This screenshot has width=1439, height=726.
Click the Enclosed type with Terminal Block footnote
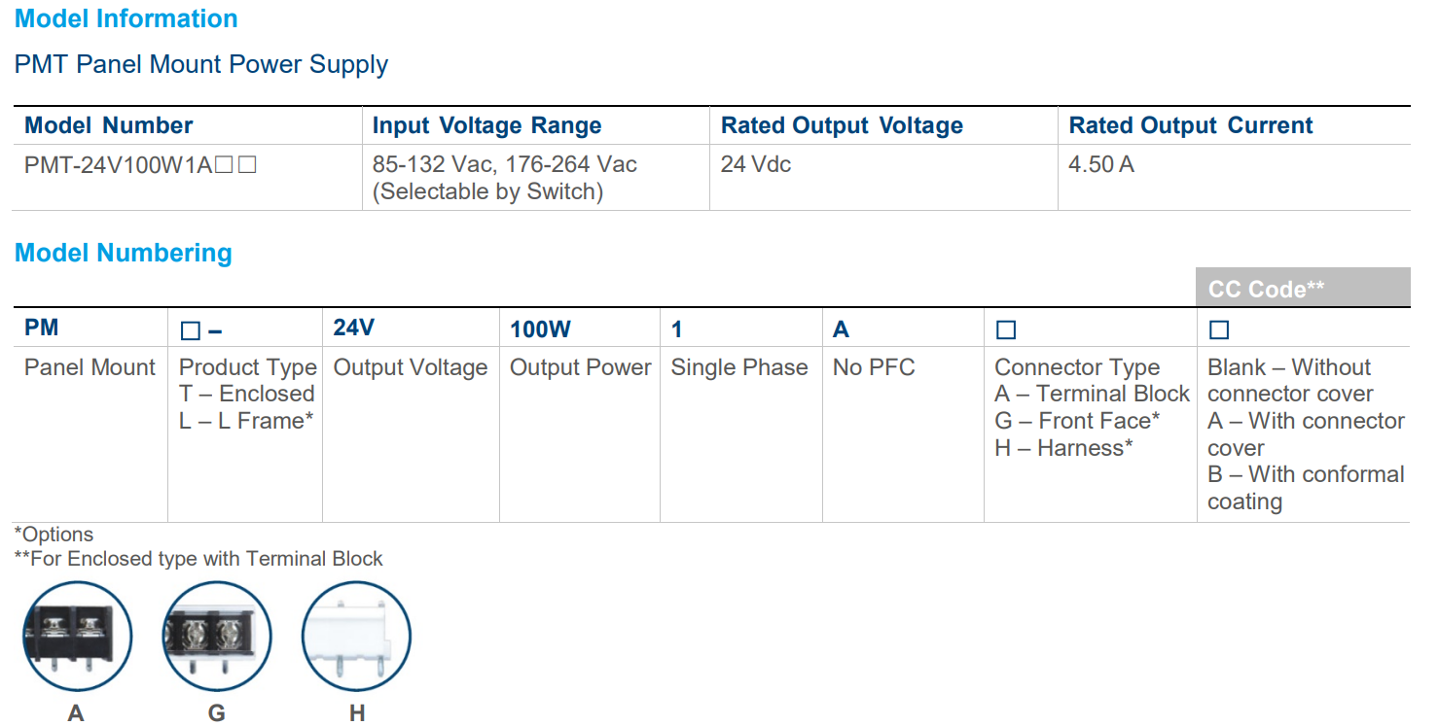point(198,559)
